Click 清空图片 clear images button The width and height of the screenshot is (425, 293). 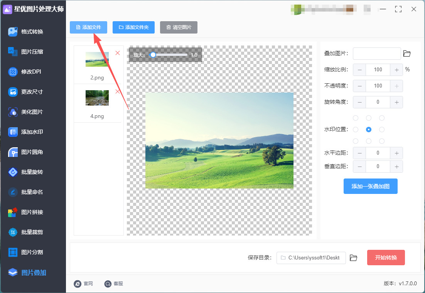click(x=179, y=27)
